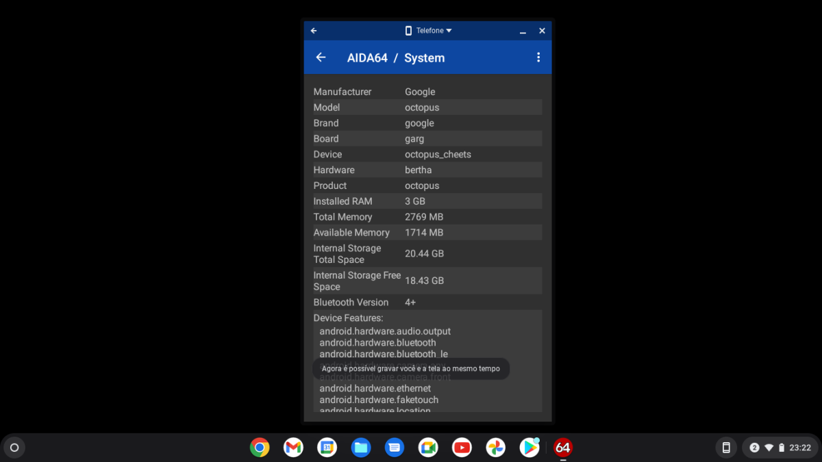Select android.hardware.bluetooth feature entry
Screen dimensions: 822x462
coord(377,343)
